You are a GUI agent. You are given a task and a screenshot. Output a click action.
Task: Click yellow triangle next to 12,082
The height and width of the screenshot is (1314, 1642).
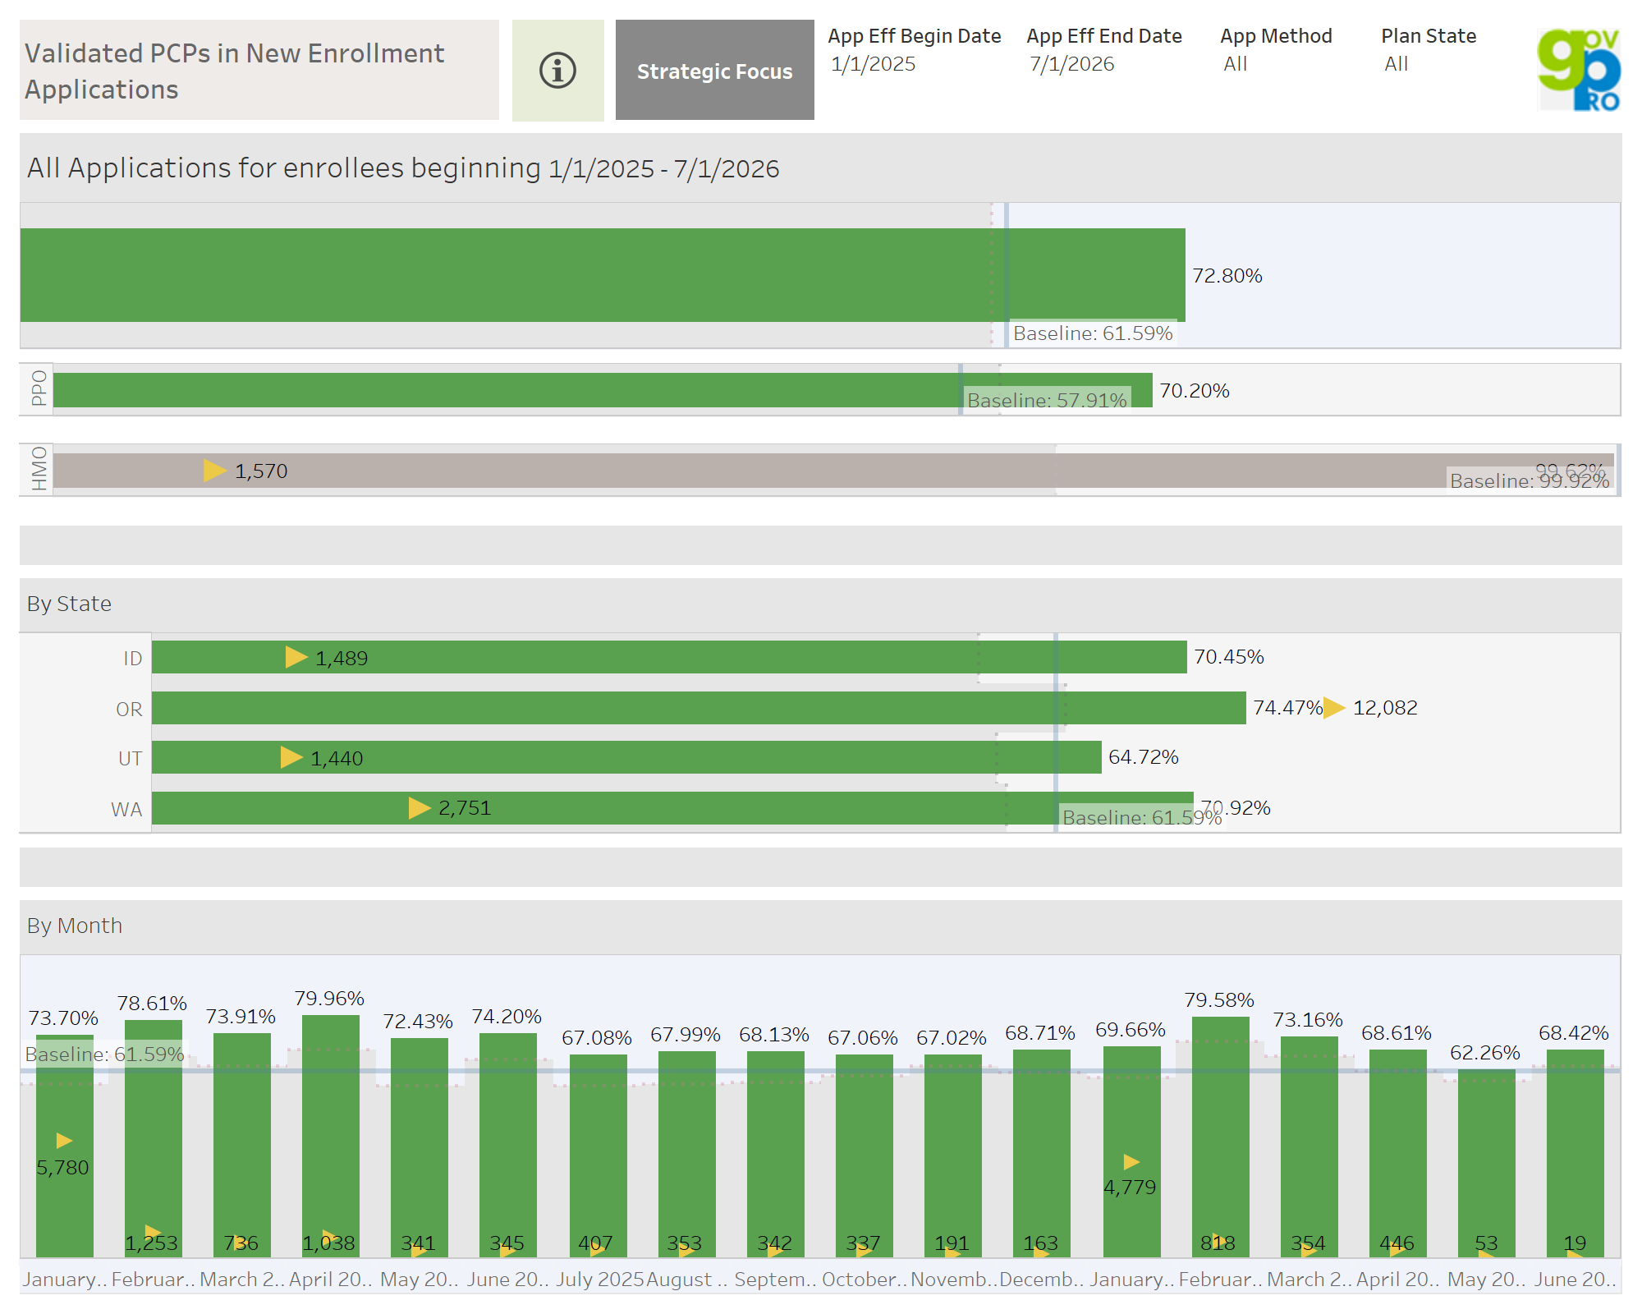[1333, 708]
